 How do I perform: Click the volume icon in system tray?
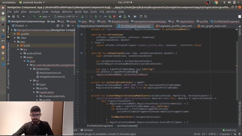click(x=229, y=2)
